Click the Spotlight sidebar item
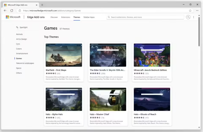The height and width of the screenshot is (132, 203). pyautogui.click(x=23, y=27)
